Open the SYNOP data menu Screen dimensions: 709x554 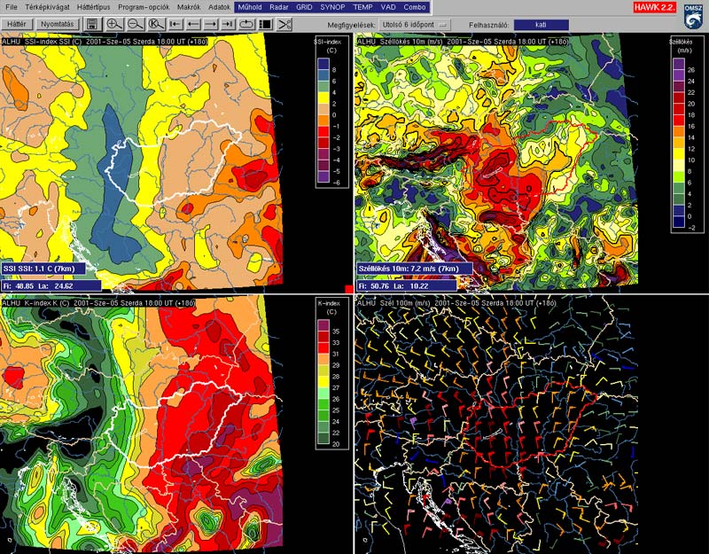(x=331, y=7)
